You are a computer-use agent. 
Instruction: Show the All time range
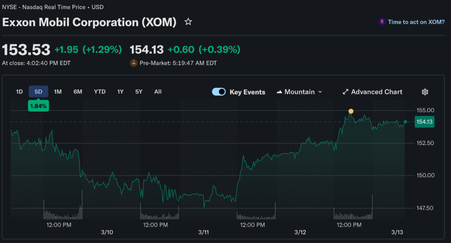(x=158, y=92)
